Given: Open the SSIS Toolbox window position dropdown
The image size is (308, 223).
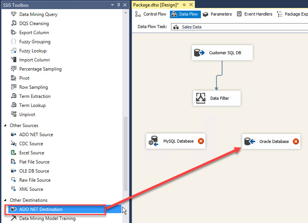Looking at the screenshot, I should pyautogui.click(x=112, y=5).
